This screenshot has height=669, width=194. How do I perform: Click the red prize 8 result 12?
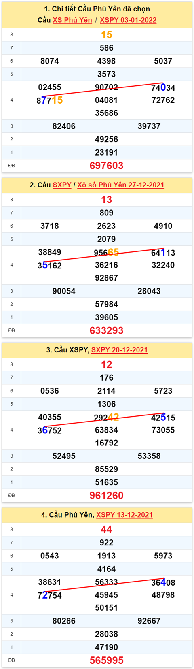click(106, 364)
